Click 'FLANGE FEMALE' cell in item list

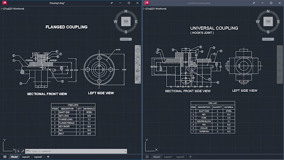click(67, 123)
